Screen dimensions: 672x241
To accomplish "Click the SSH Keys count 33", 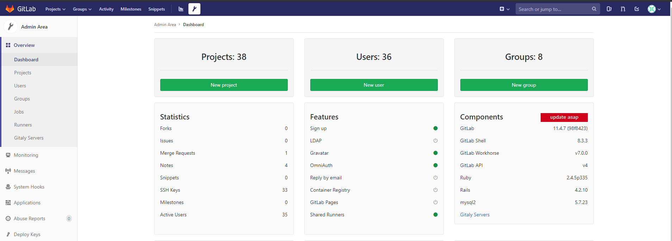I will point(285,190).
